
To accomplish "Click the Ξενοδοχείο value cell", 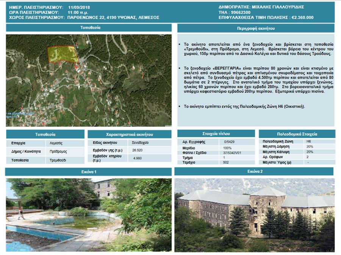I will [149, 143].
